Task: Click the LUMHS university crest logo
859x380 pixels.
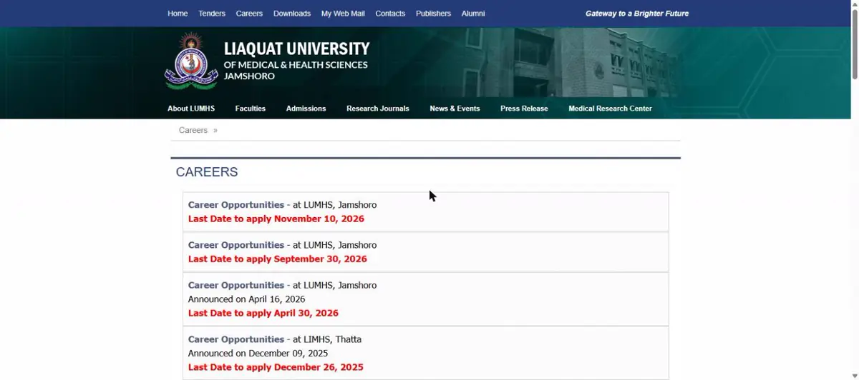Action: coord(191,61)
